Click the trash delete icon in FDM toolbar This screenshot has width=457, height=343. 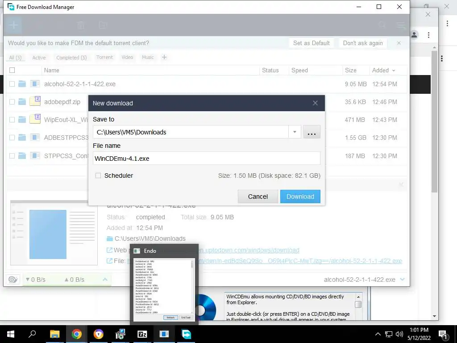(81, 25)
